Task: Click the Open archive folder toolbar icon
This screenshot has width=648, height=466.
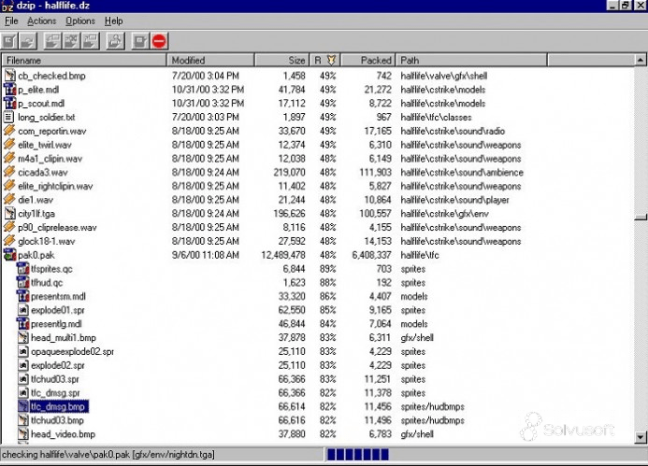Action: click(28, 41)
